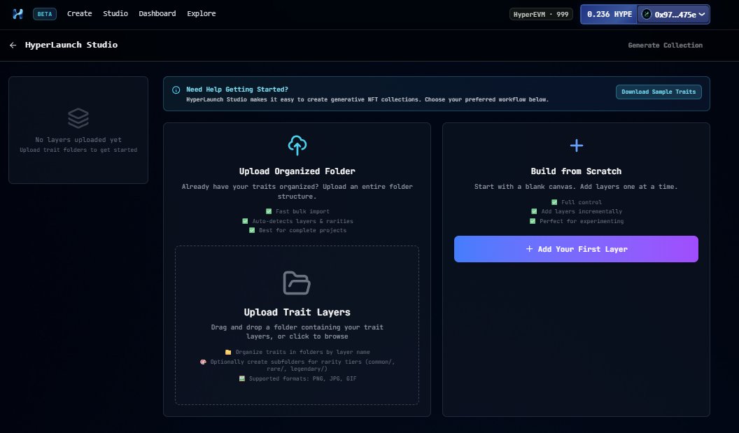Click 'Start with a blank canvas' description
739x433 pixels.
(576, 187)
